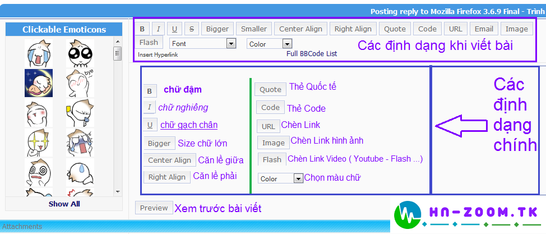546x234 pixels.
Task: Click the Email button
Action: click(484, 29)
